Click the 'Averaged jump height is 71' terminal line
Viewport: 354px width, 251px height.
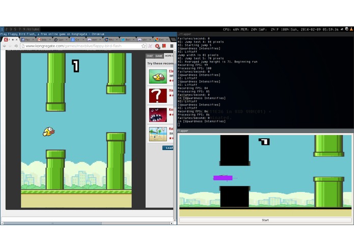tap(217, 61)
